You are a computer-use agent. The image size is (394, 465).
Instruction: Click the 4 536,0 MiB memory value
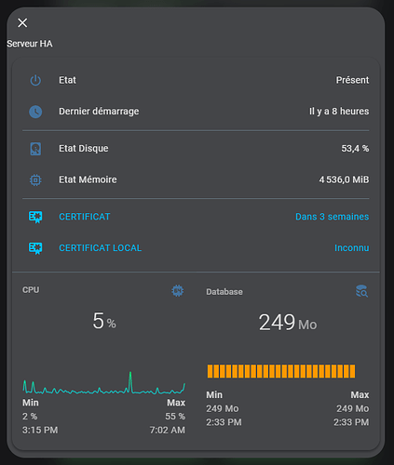(x=344, y=179)
